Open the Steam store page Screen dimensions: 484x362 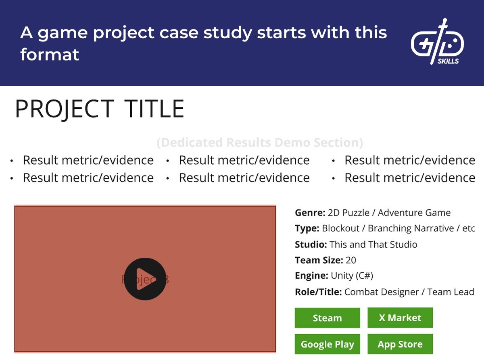(x=327, y=318)
